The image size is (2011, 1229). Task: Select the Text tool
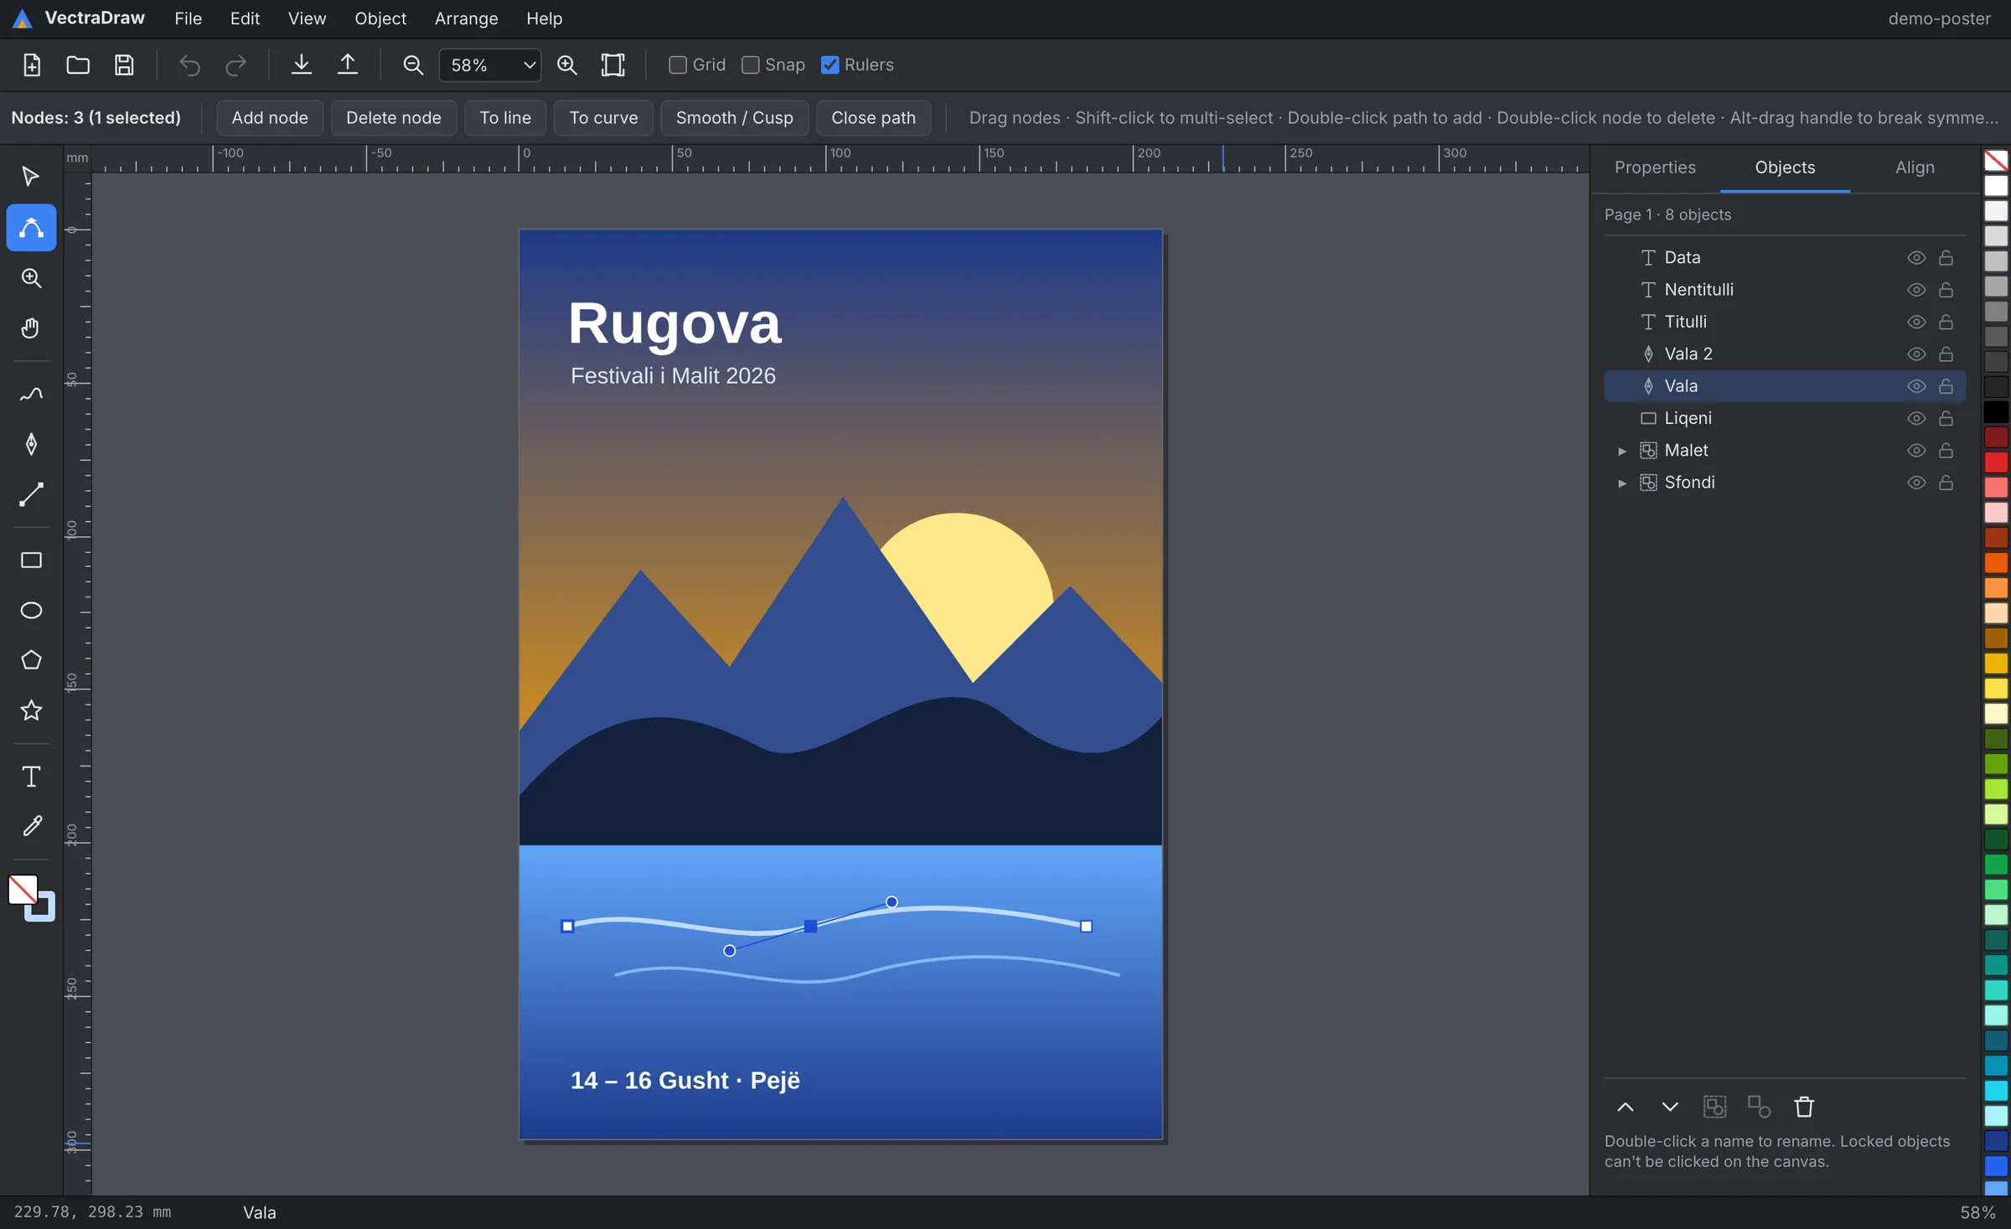[x=31, y=777]
